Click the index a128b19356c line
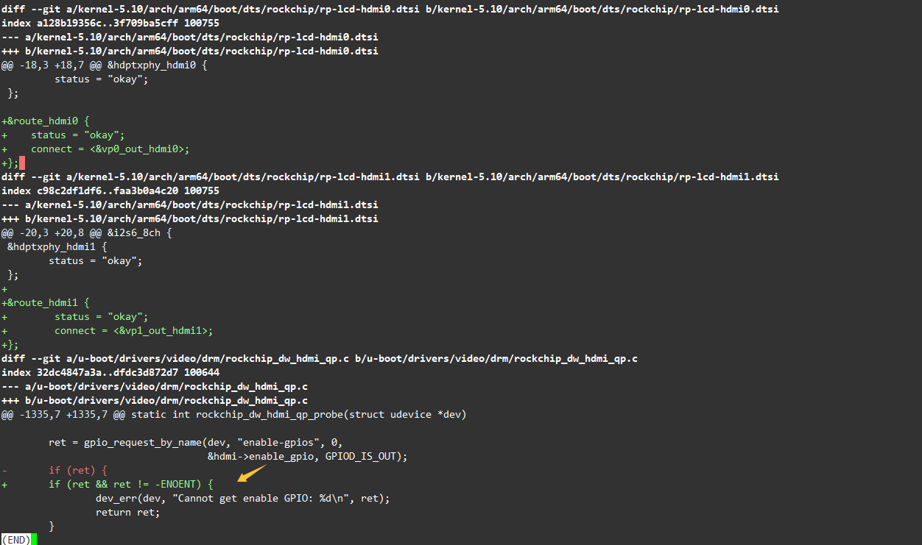The image size is (922, 545). (110, 23)
